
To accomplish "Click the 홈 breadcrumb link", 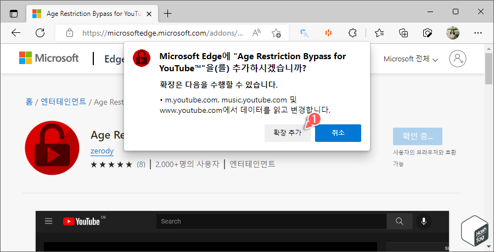I will pos(29,101).
